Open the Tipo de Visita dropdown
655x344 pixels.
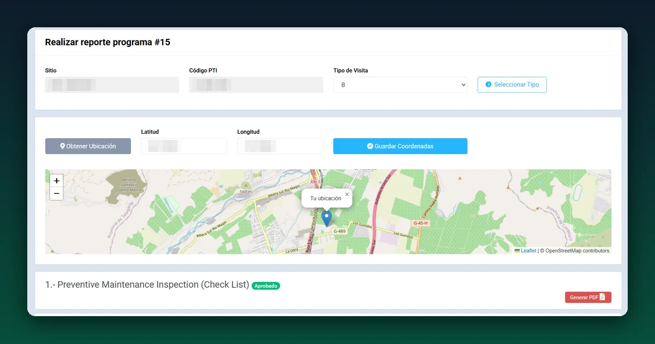click(x=400, y=85)
